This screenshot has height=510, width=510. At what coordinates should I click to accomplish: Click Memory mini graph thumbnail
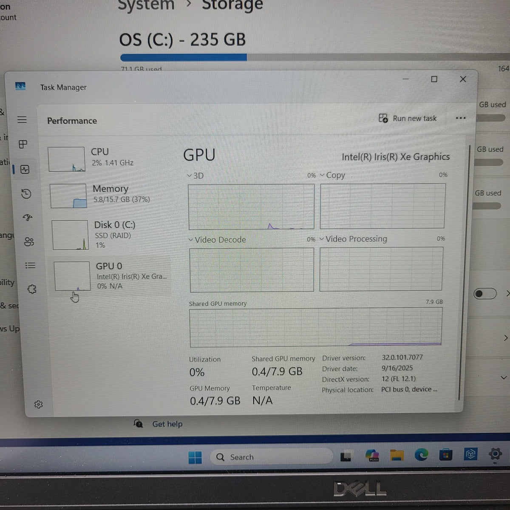[x=68, y=195]
